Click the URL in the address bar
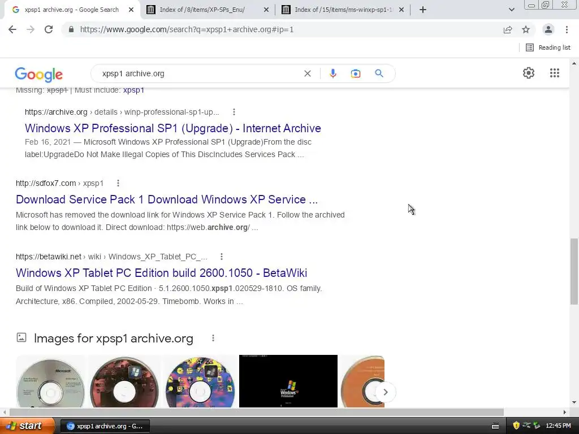This screenshot has width=579, height=434. [x=187, y=29]
